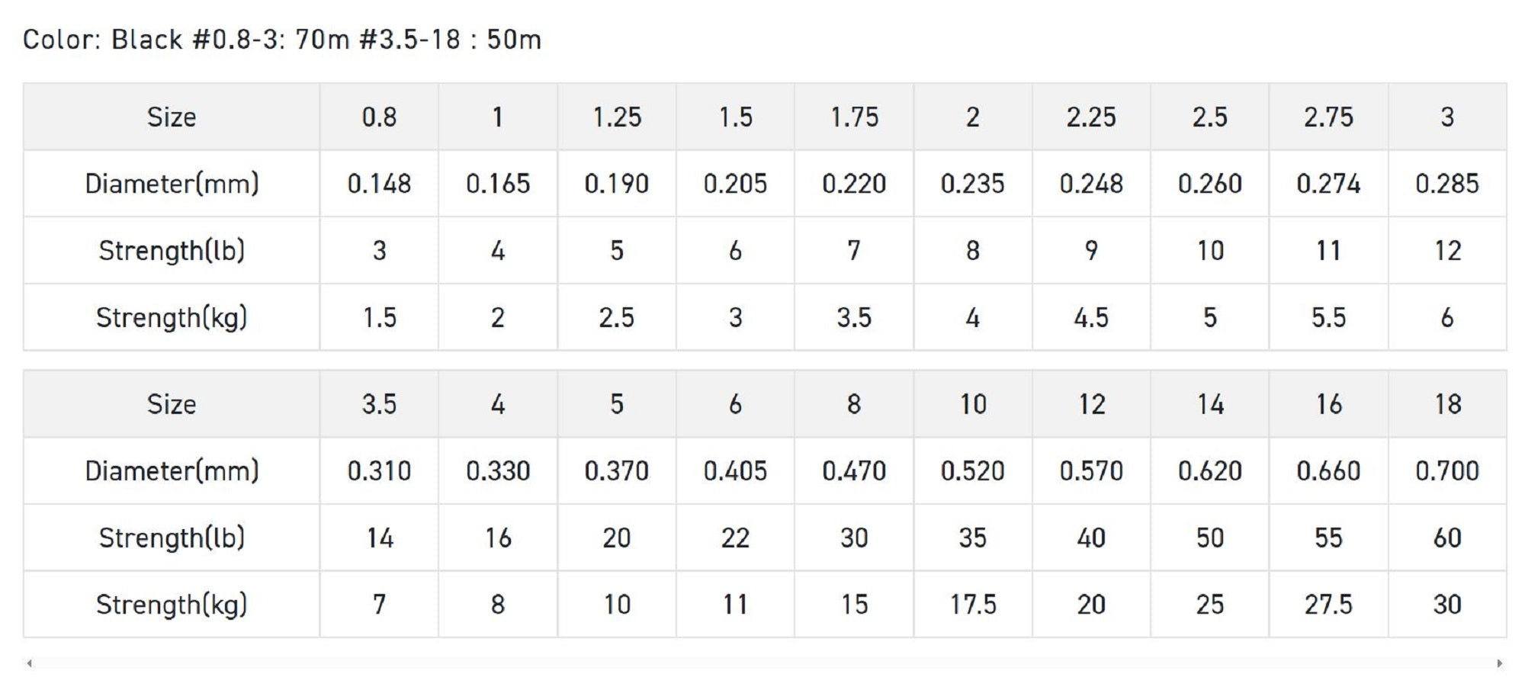Click the size 3.5 header cell
The image size is (1525, 690).
pyautogui.click(x=379, y=404)
